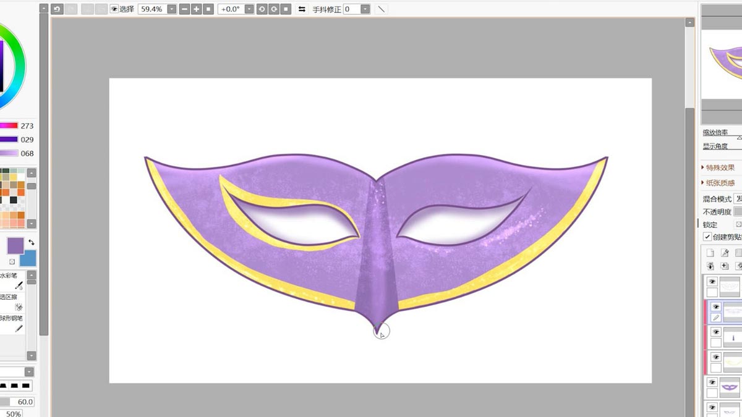Click the hue slider showing 273
This screenshot has height=417, width=742.
(x=9, y=125)
